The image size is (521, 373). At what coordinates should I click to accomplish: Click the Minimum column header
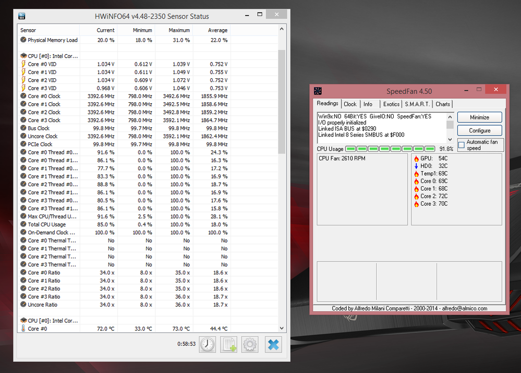[136, 30]
